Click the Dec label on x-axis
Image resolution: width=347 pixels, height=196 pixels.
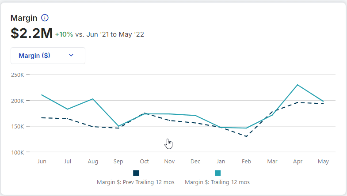(195, 162)
